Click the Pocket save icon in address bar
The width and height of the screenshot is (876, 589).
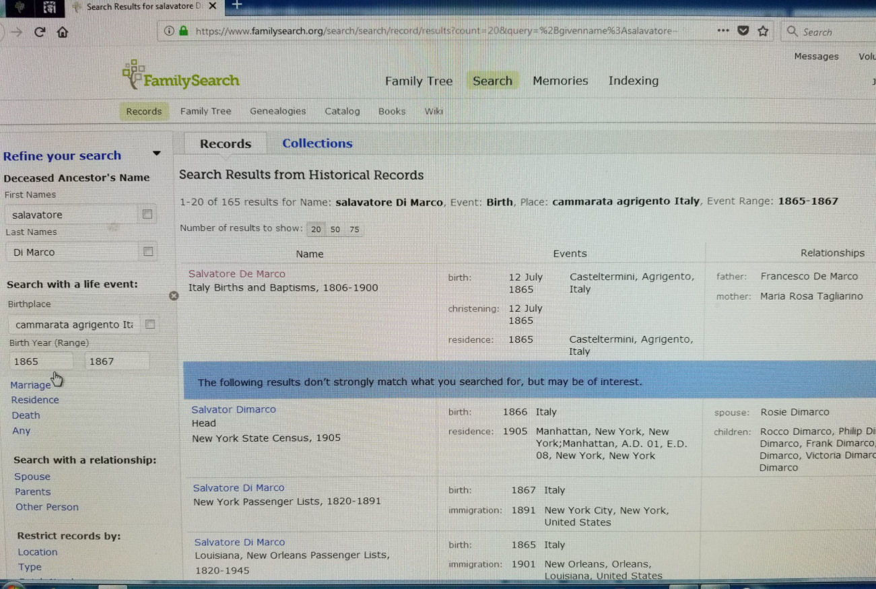743,31
